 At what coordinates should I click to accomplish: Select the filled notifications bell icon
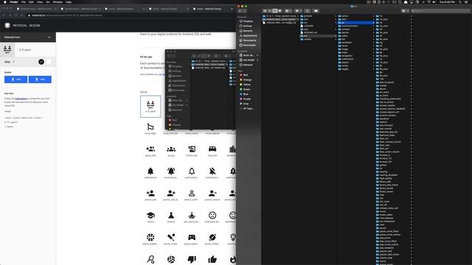pyautogui.click(x=150, y=171)
